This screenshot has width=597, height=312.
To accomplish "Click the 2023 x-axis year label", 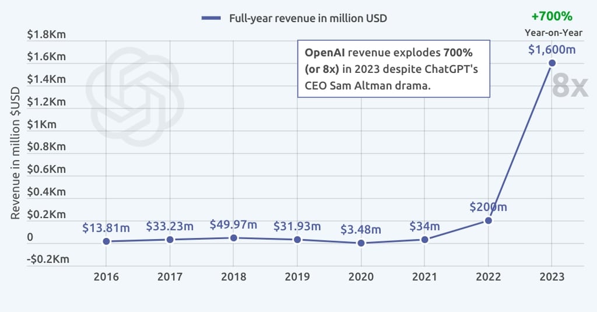I will point(552,276).
